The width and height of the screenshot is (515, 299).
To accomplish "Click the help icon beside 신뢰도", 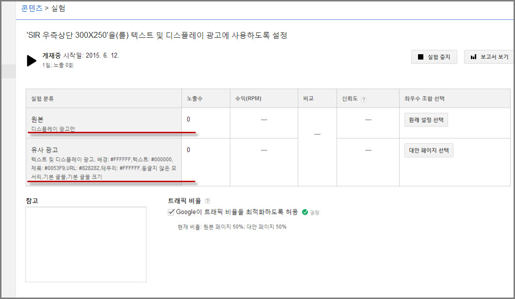I will coord(364,99).
